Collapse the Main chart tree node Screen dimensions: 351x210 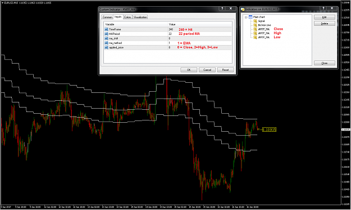(246, 17)
